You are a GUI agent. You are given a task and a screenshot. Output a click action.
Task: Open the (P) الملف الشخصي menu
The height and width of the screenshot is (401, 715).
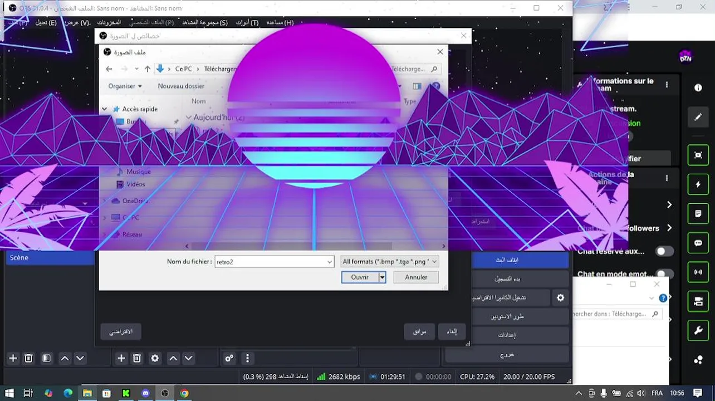151,22
